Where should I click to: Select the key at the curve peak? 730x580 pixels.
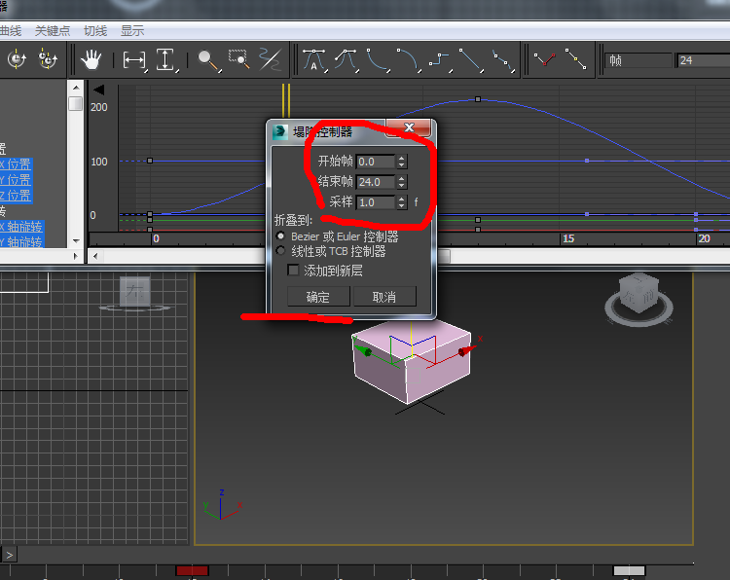[478, 99]
